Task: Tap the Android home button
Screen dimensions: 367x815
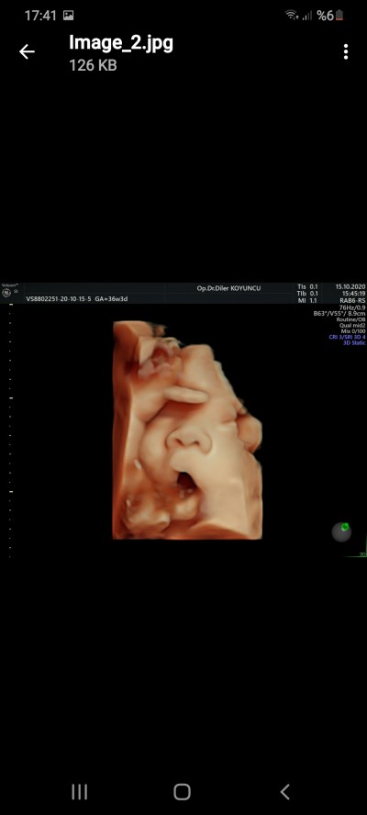Action: point(182,792)
